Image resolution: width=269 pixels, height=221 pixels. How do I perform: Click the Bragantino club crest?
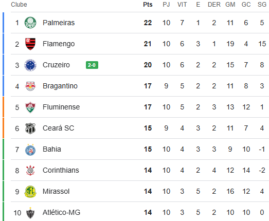tap(30, 86)
